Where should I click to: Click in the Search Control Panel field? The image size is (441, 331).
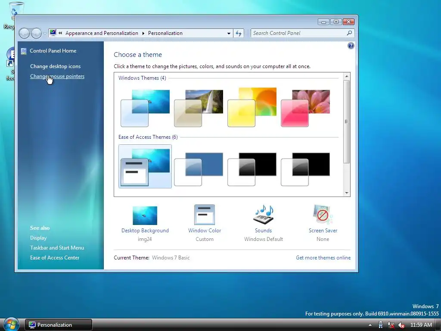pyautogui.click(x=299, y=33)
